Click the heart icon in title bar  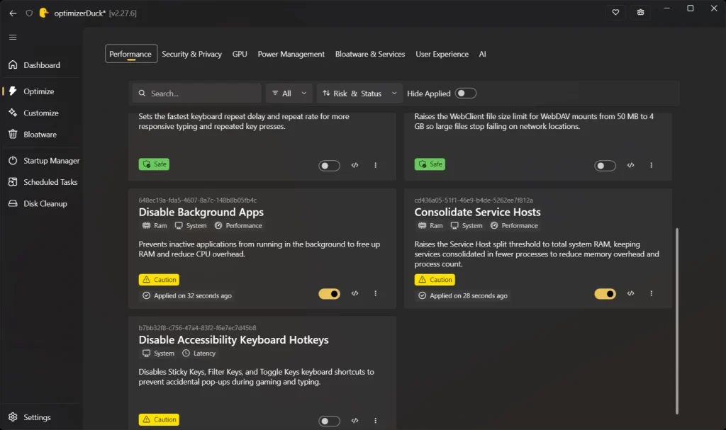point(615,13)
